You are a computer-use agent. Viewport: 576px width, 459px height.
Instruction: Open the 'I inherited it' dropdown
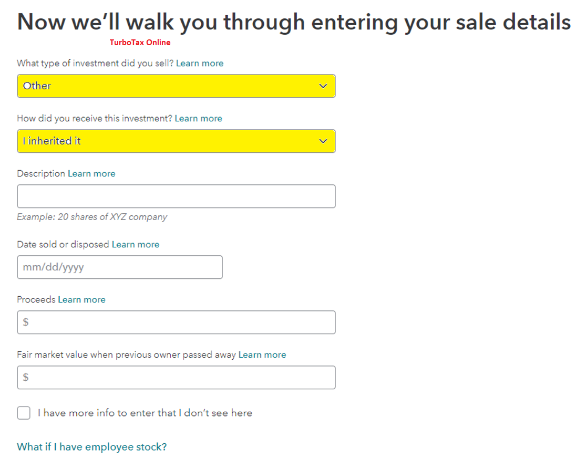point(176,141)
